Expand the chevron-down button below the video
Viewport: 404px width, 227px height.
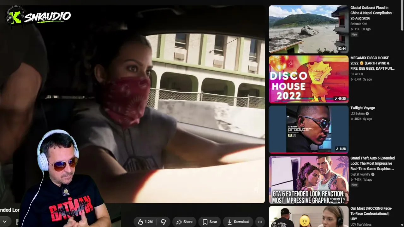pos(5,222)
